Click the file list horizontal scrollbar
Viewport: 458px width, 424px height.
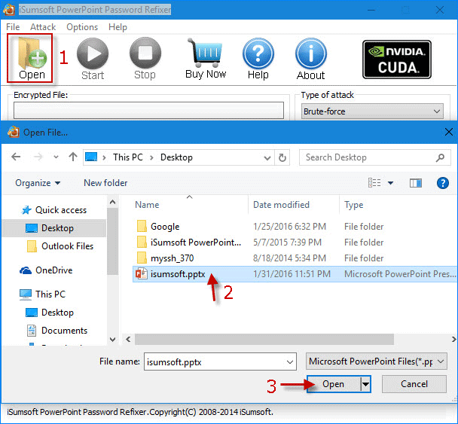pyautogui.click(x=264, y=340)
